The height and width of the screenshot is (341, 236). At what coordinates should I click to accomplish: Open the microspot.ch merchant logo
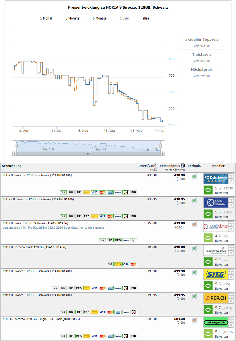tap(216, 322)
